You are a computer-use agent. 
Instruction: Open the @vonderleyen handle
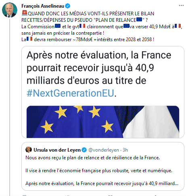[104, 150]
